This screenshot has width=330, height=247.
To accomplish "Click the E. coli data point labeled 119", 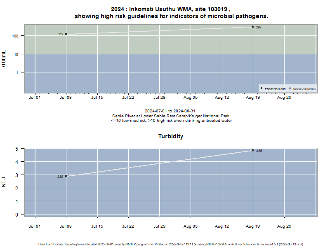I will coord(66,34).
